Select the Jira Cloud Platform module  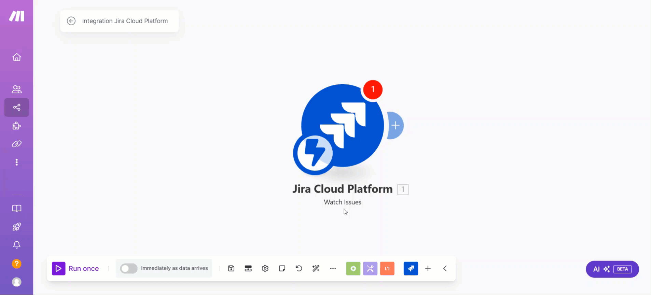click(x=343, y=126)
